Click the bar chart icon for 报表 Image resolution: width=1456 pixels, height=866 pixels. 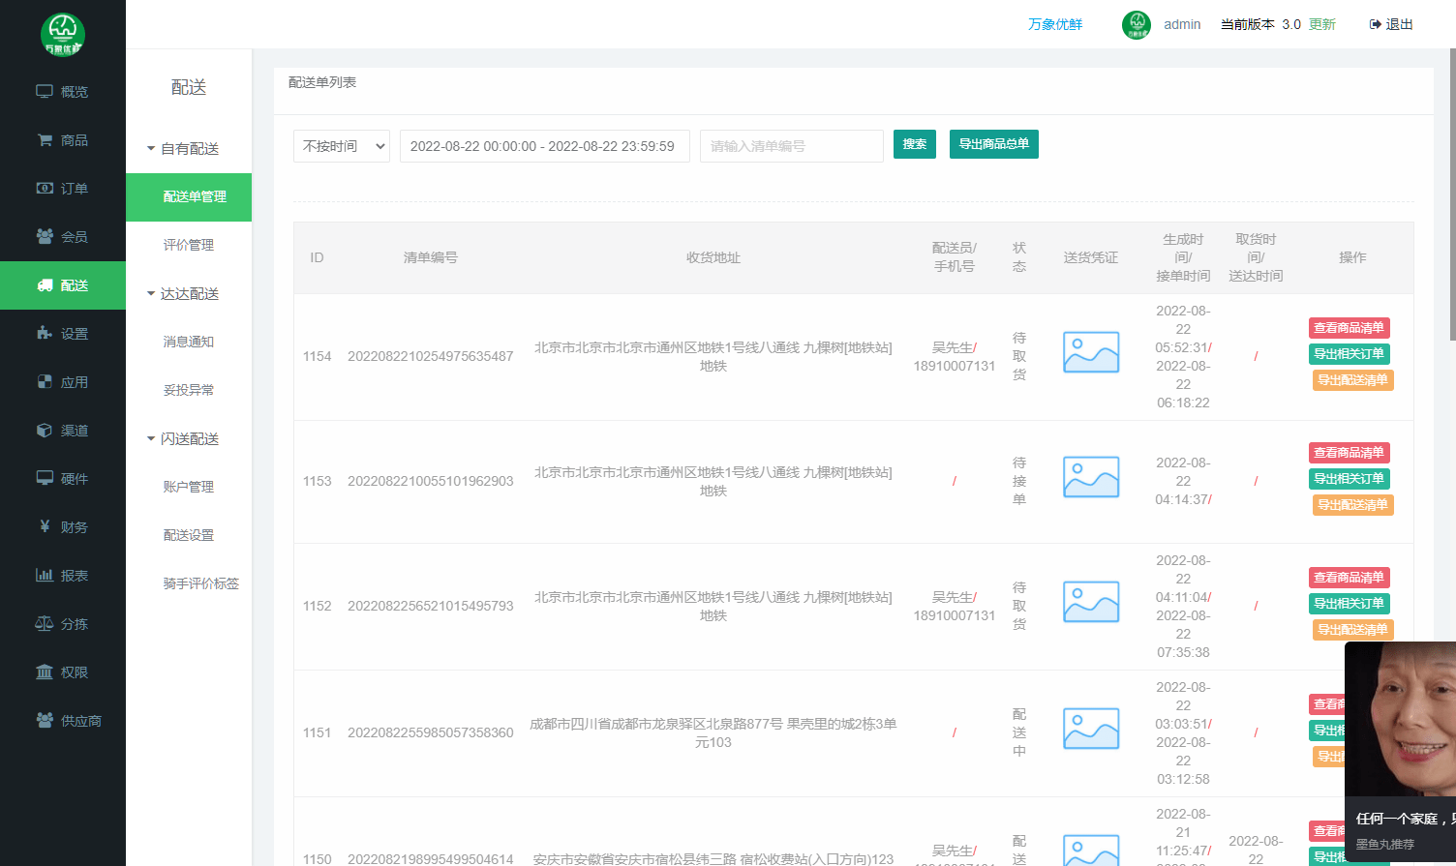coord(45,576)
